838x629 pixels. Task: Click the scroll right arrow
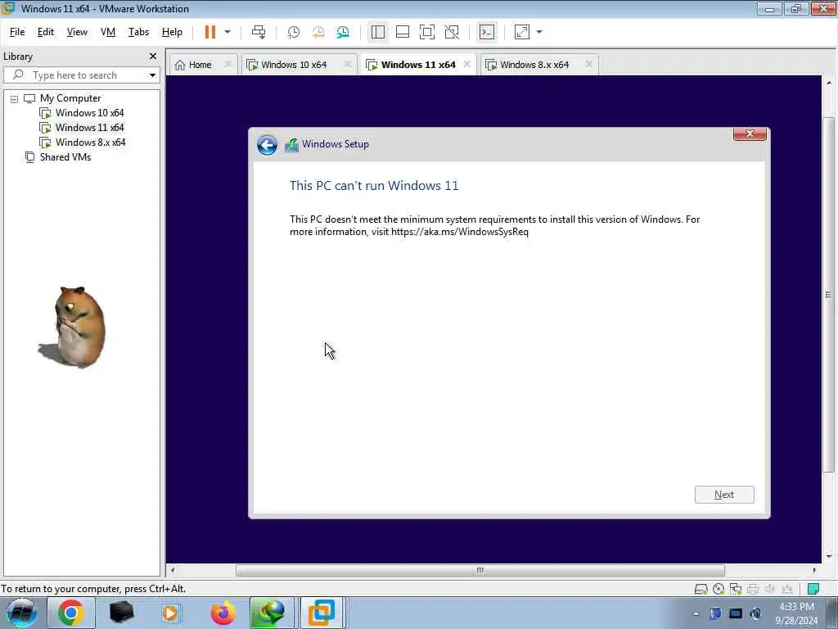[814, 570]
